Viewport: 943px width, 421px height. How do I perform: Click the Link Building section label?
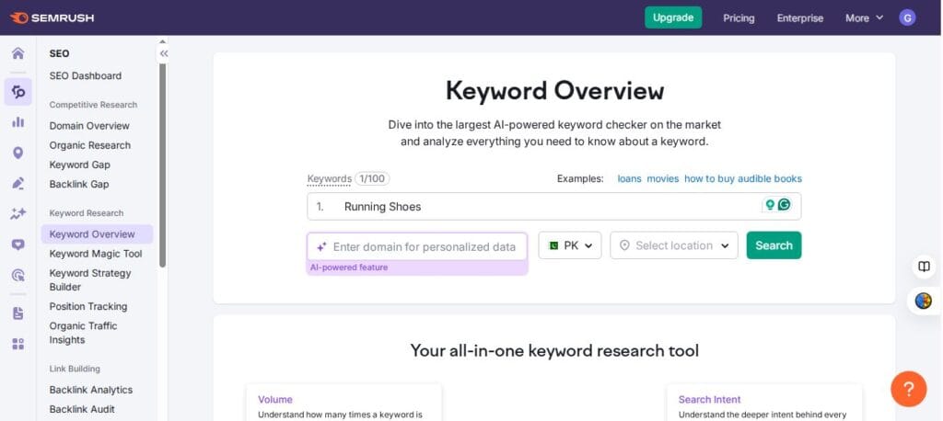coord(75,369)
